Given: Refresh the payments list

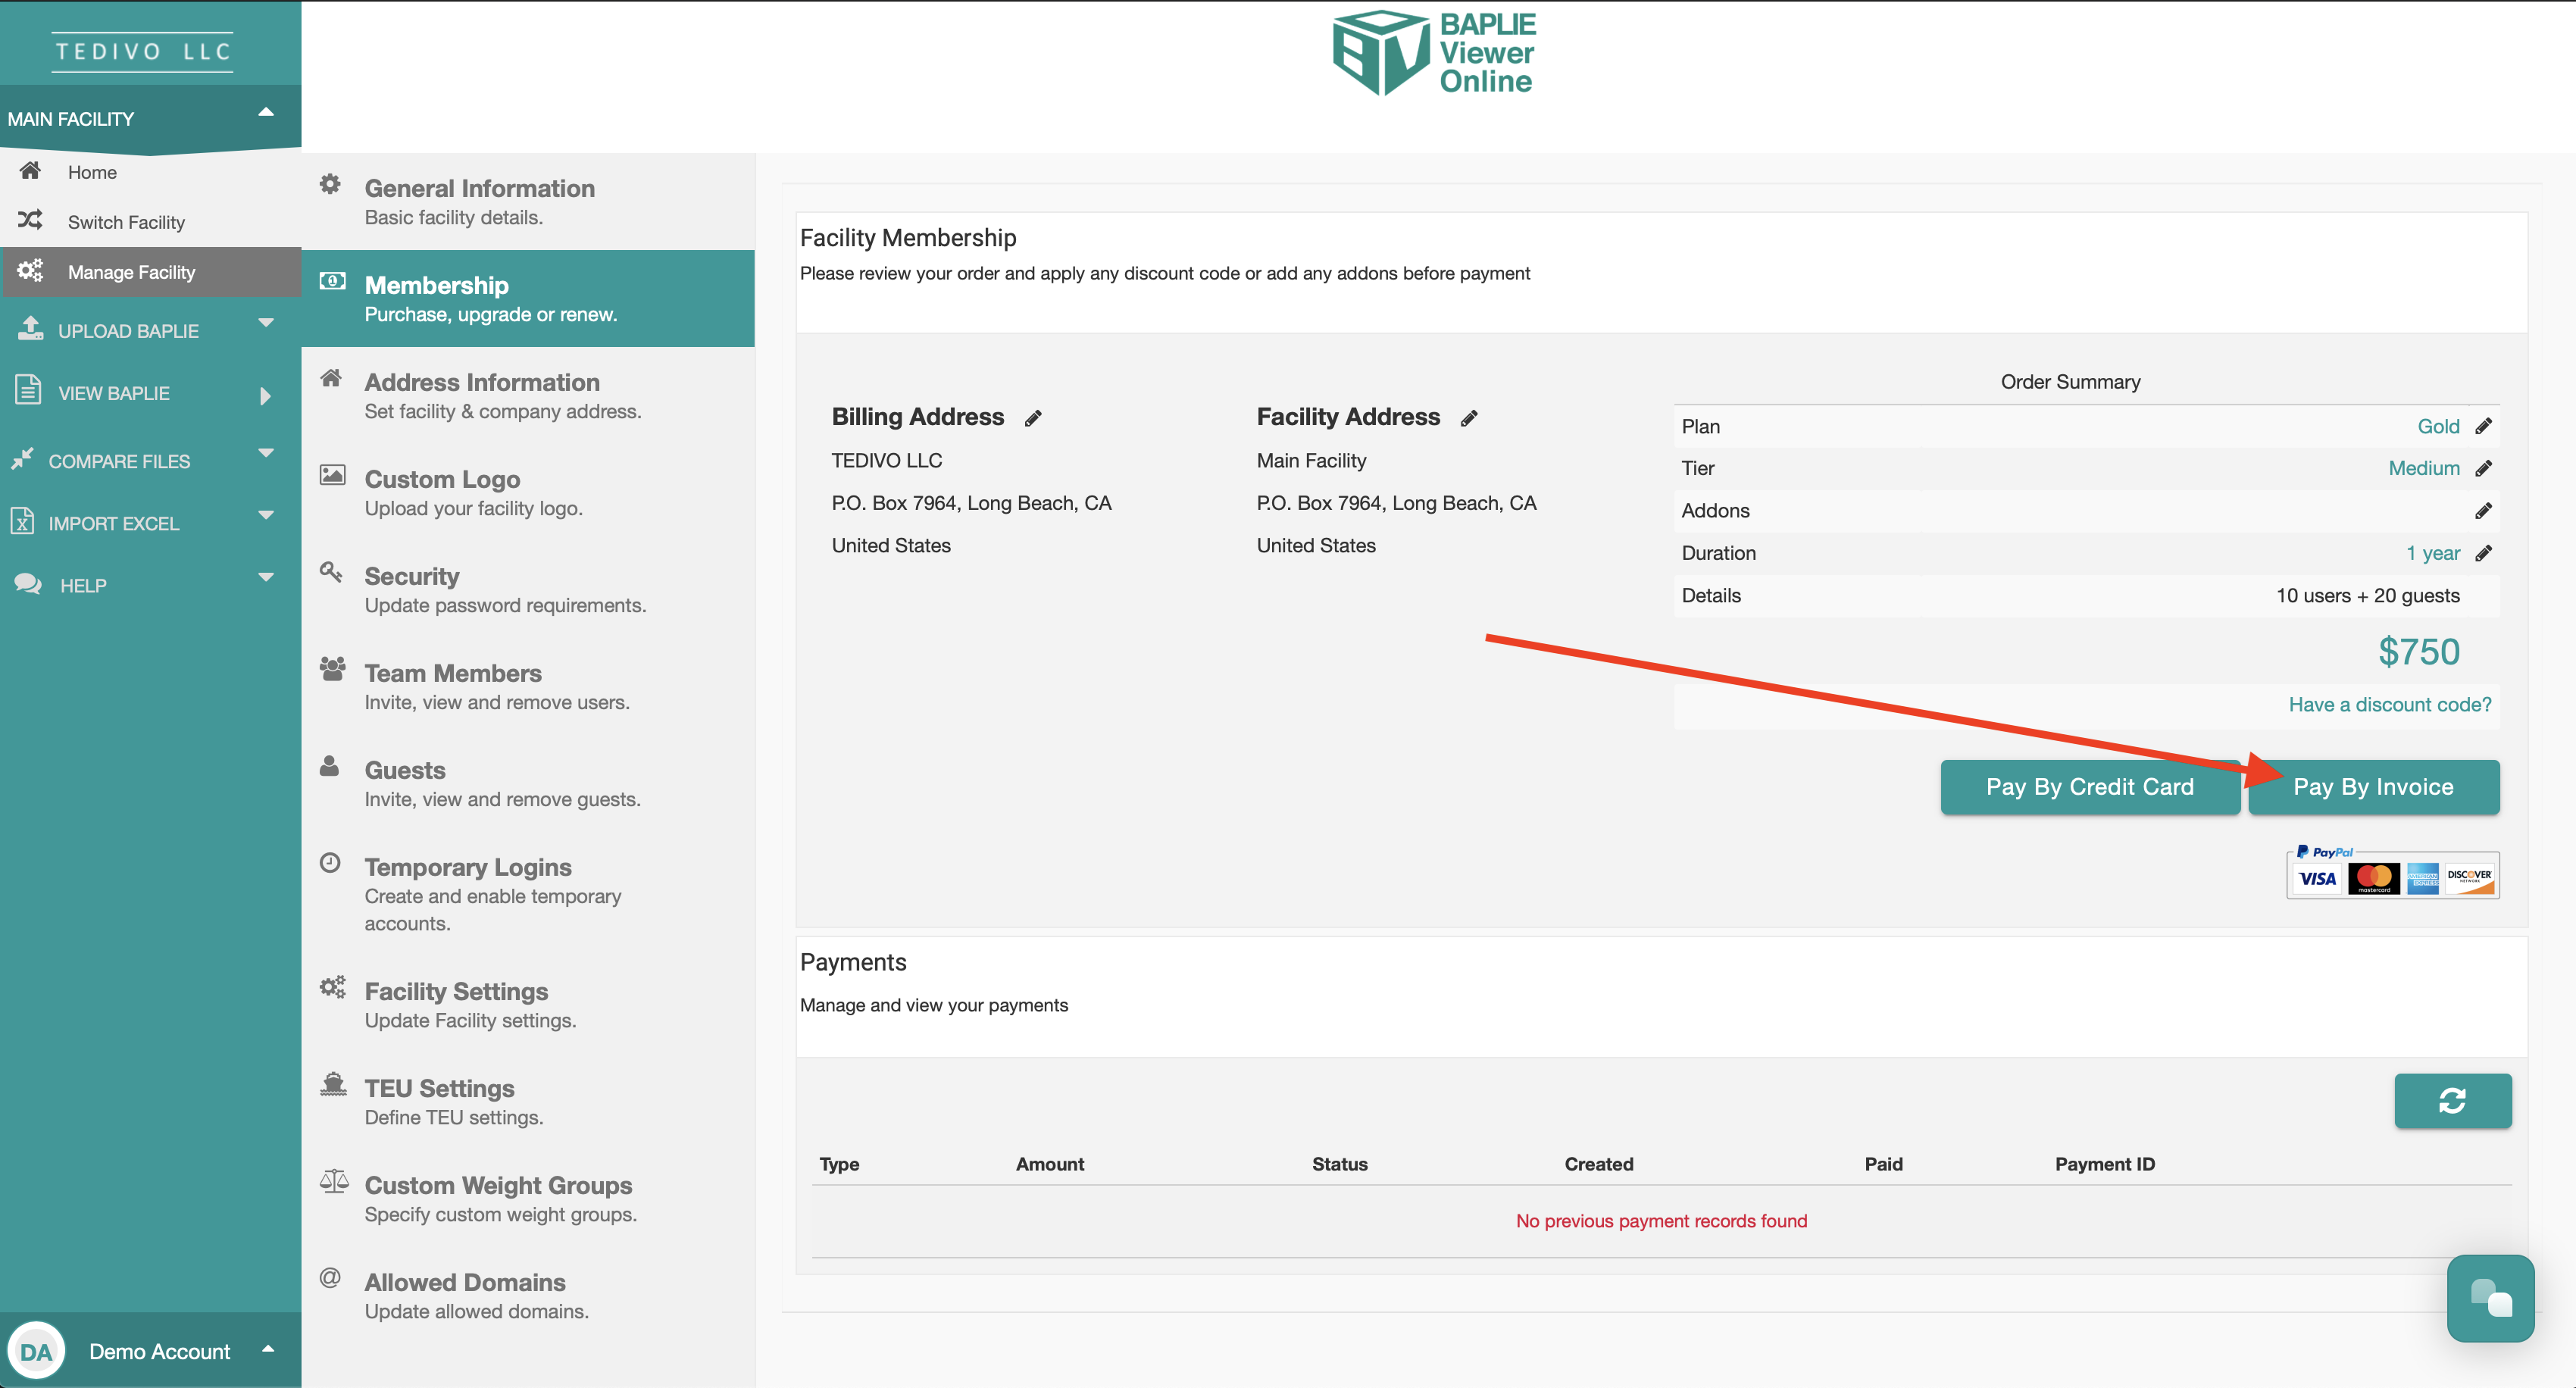Looking at the screenshot, I should point(2452,1100).
